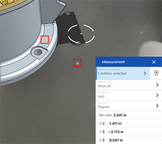The image size is (162, 144).
Task: Select the Y '-2.113 in' value
Action: click(x=116, y=132)
